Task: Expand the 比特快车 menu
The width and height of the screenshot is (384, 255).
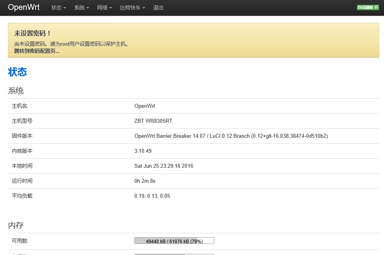Action: [x=132, y=8]
